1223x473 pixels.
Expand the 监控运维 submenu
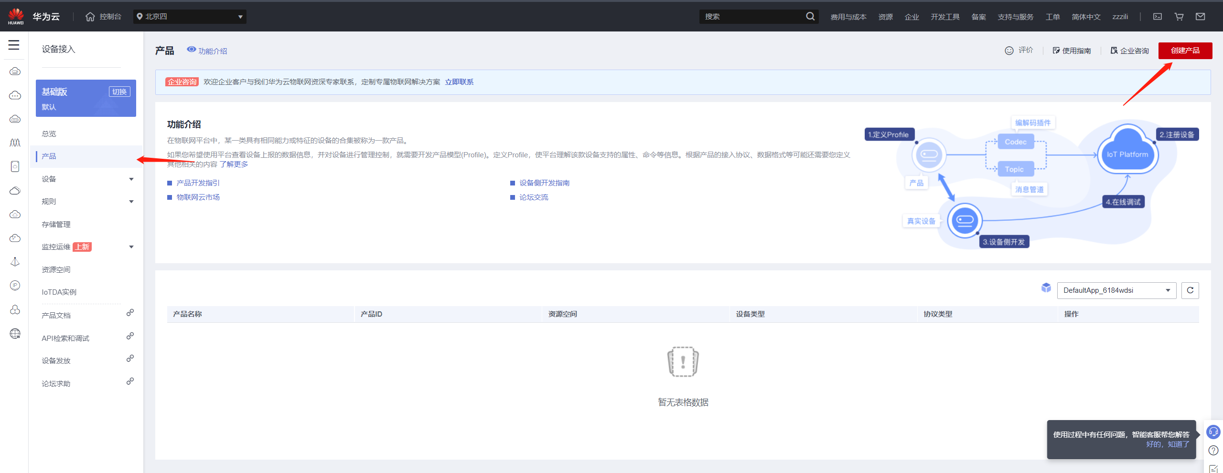(131, 247)
